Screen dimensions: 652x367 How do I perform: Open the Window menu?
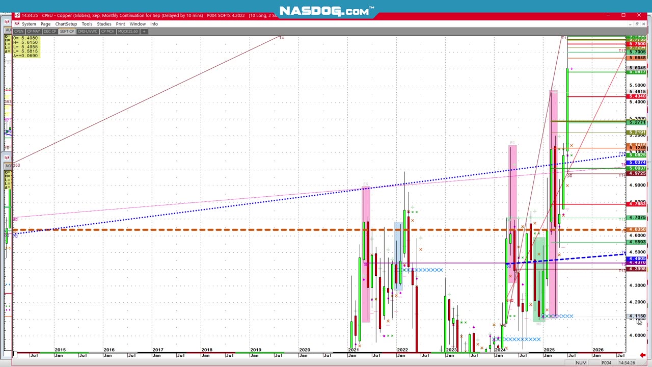click(138, 24)
